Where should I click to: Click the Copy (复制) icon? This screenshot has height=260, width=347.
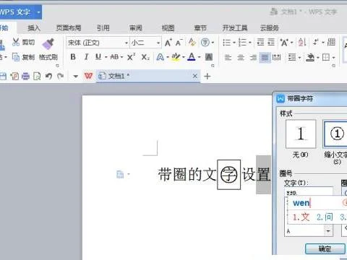pos(16,57)
